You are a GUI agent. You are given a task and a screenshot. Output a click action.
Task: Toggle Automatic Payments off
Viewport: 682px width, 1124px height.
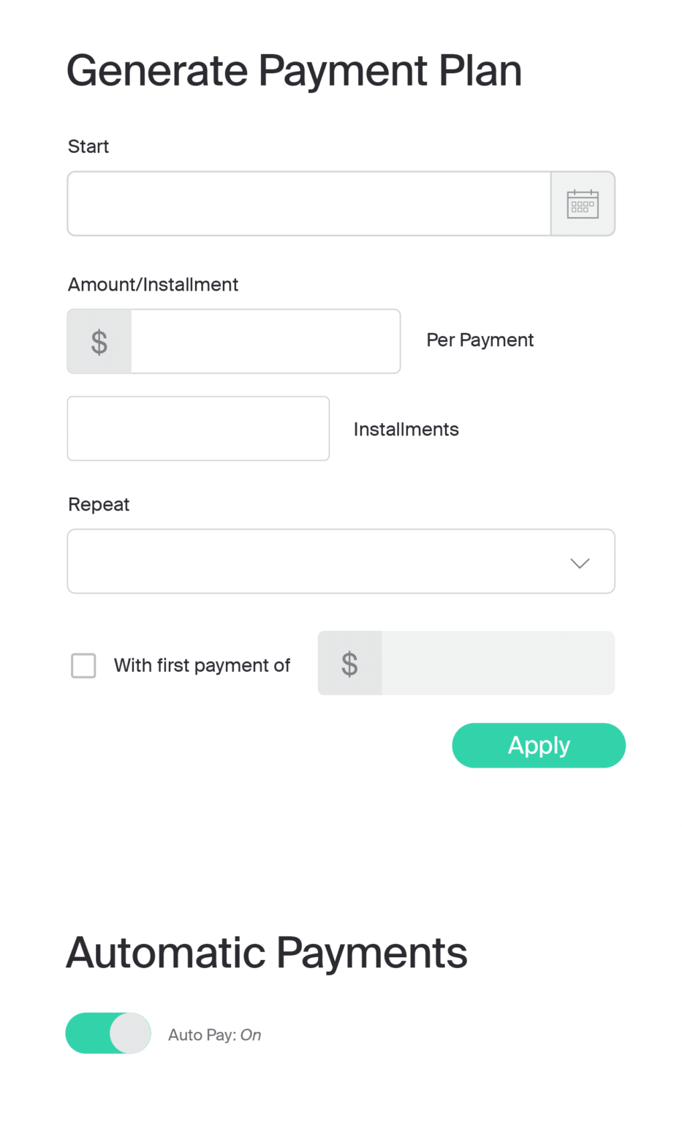click(x=108, y=1033)
